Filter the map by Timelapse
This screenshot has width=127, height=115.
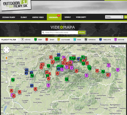pyautogui.click(x=105, y=40)
